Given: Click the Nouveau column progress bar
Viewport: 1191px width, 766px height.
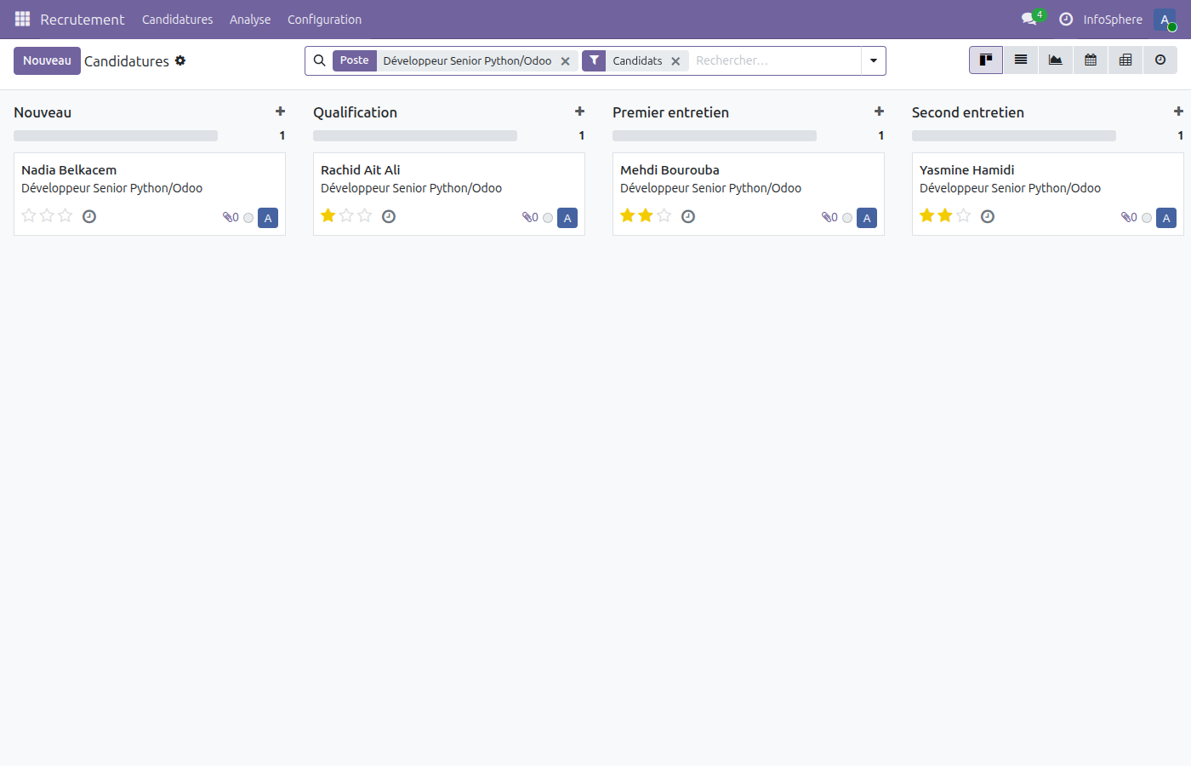Looking at the screenshot, I should pos(115,134).
